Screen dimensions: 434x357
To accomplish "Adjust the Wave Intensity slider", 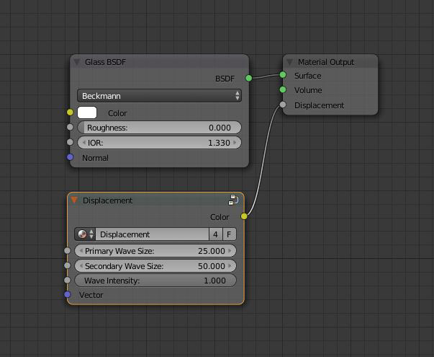I will tap(155, 281).
